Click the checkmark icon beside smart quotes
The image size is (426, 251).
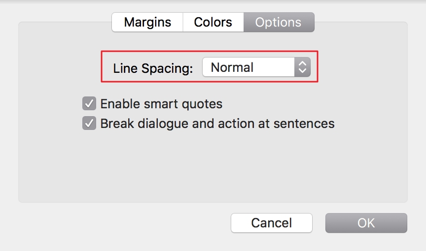89,104
